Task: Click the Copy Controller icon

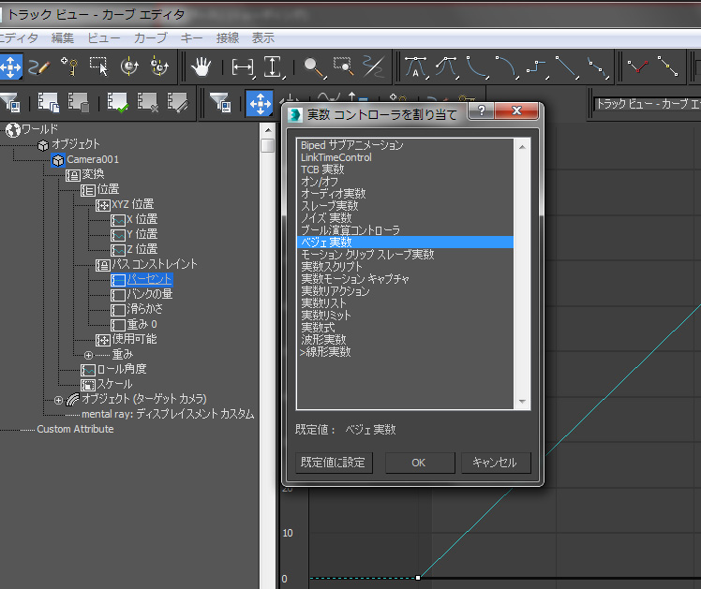Action: click(x=49, y=102)
